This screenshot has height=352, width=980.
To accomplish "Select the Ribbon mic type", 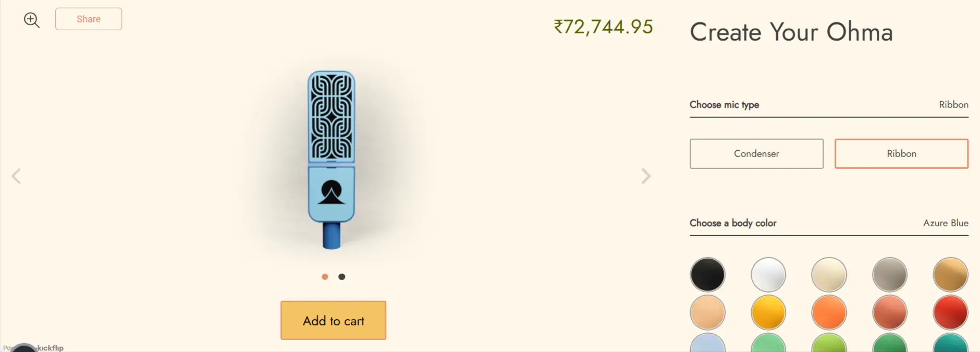I will [x=901, y=154].
